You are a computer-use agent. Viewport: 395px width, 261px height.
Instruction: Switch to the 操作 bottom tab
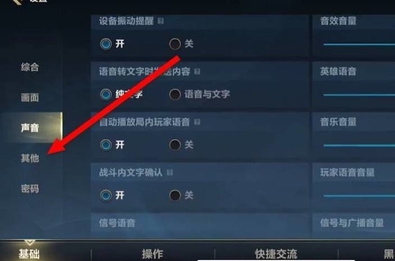tap(153, 254)
